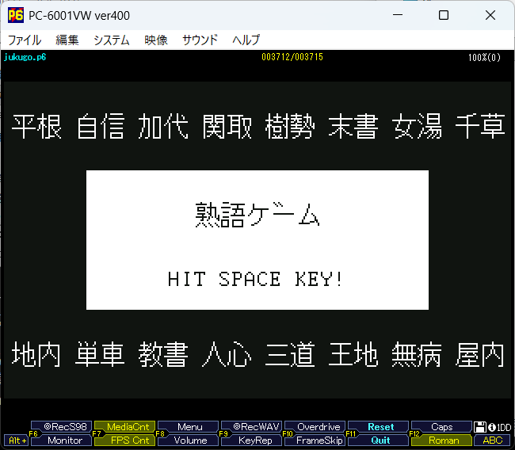Toggle Roman input mode
The height and width of the screenshot is (450, 515).
point(442,440)
